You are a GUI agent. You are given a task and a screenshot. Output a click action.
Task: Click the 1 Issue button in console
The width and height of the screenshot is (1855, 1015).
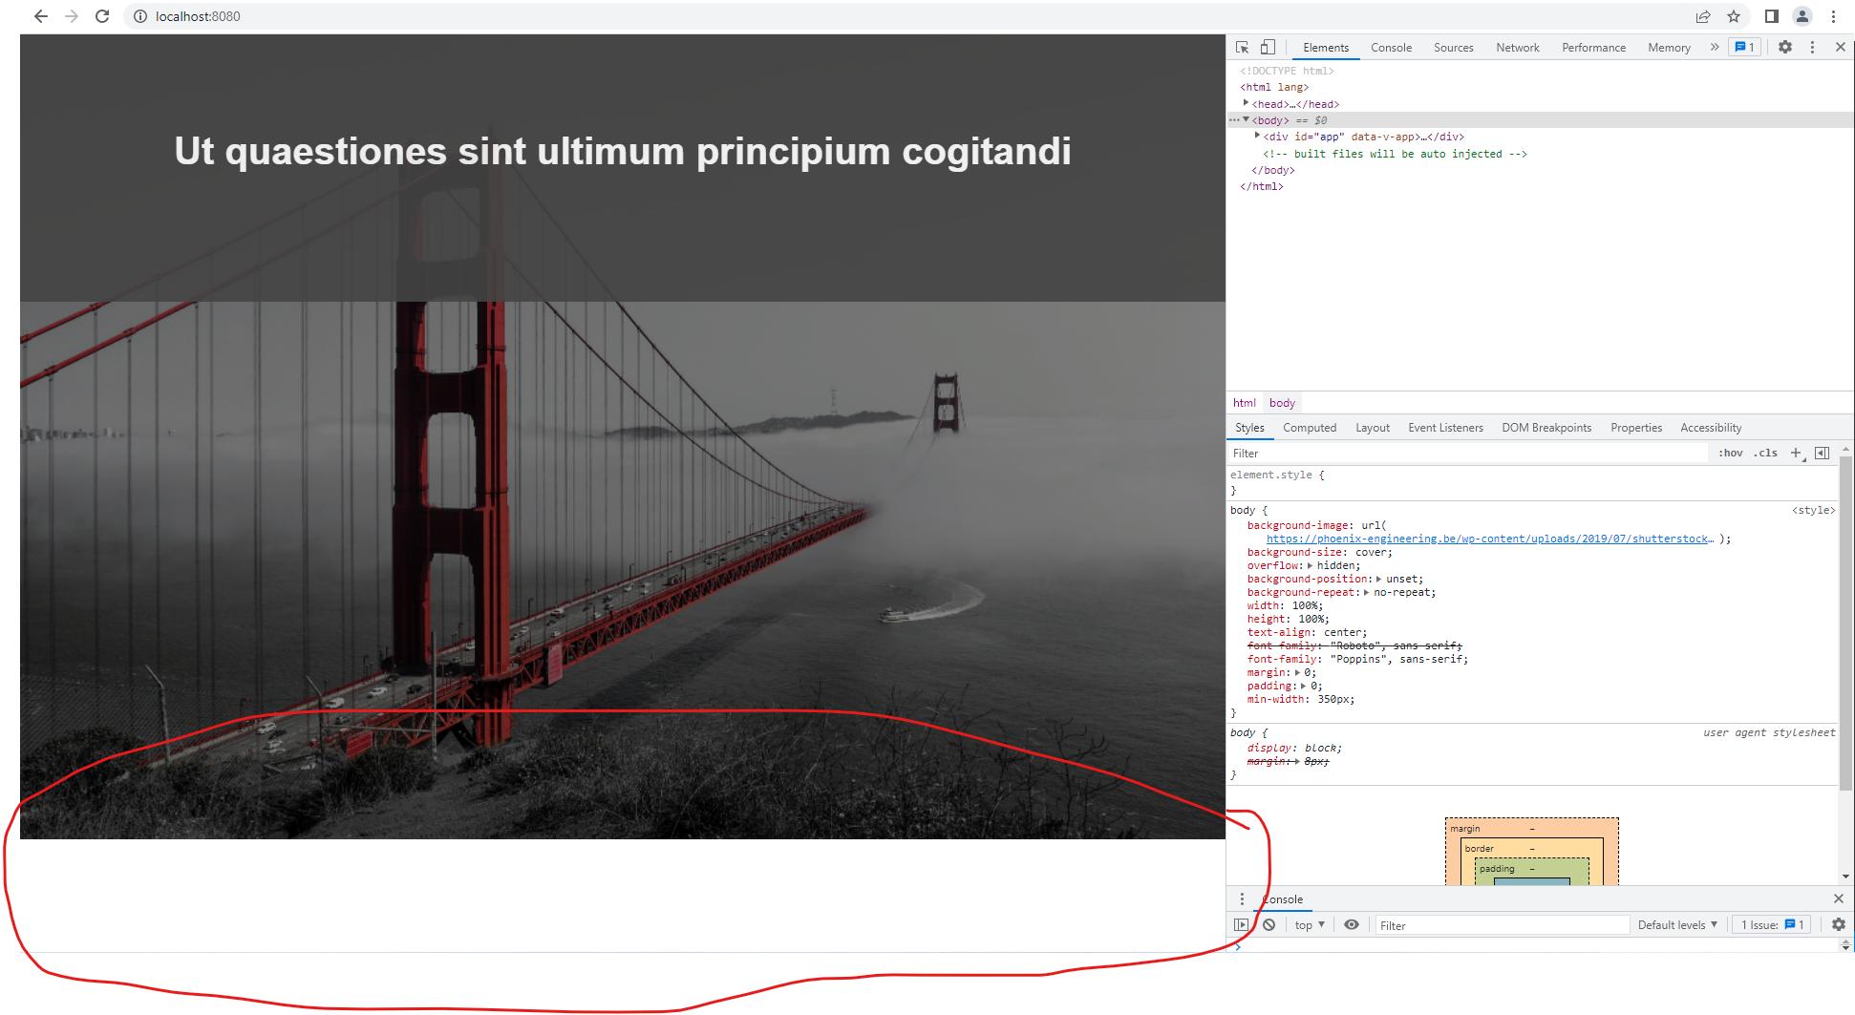1772,924
